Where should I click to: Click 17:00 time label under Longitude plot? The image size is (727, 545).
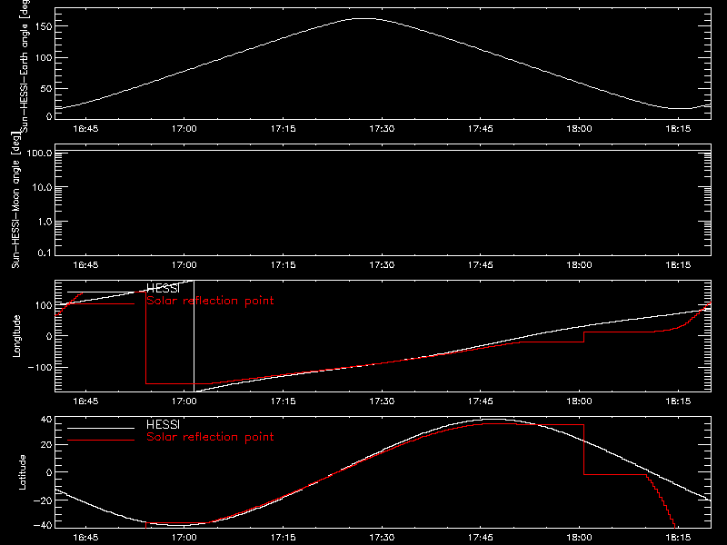point(184,401)
